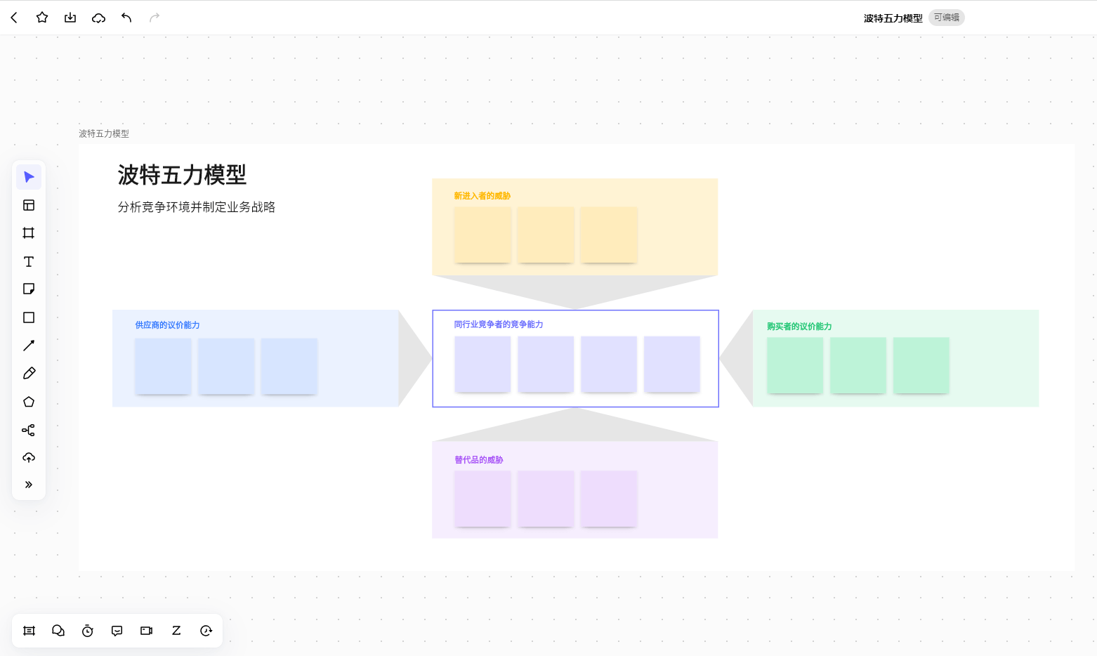
Task: Select the line connector tool
Action: click(x=29, y=346)
